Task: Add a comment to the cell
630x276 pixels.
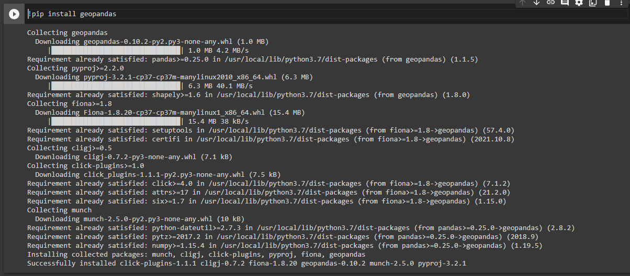Action: [565, 3]
